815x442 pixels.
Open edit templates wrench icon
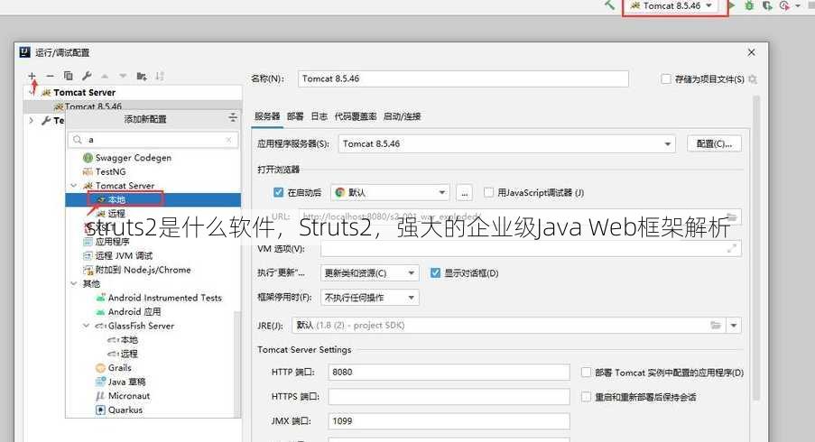(x=87, y=76)
